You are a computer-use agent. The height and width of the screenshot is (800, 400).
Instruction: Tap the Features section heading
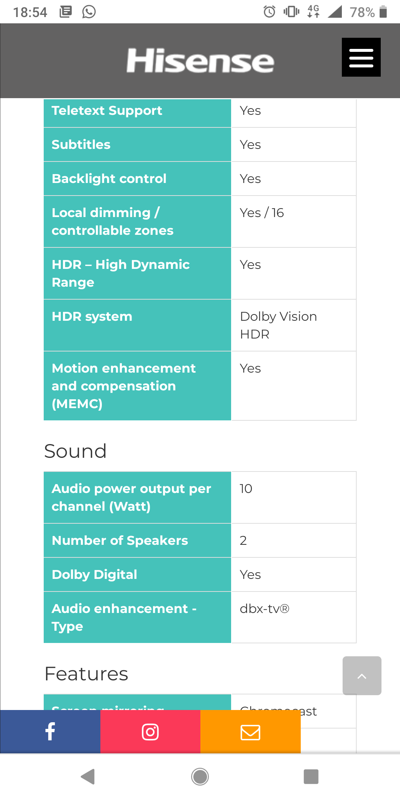tap(86, 674)
